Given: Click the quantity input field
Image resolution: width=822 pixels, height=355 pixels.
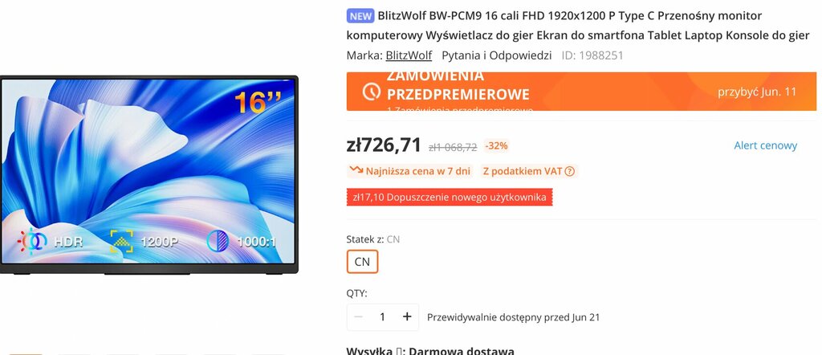Looking at the screenshot, I should pos(383,316).
